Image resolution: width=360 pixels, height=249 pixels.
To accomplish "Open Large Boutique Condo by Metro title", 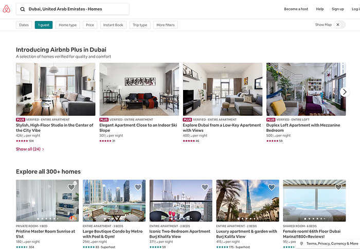I will pyautogui.click(x=113, y=234).
